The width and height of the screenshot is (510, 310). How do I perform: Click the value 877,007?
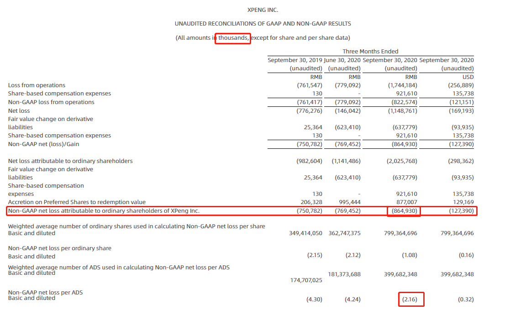406,202
